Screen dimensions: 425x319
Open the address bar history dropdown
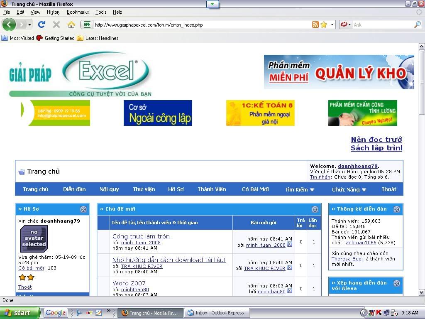point(332,25)
